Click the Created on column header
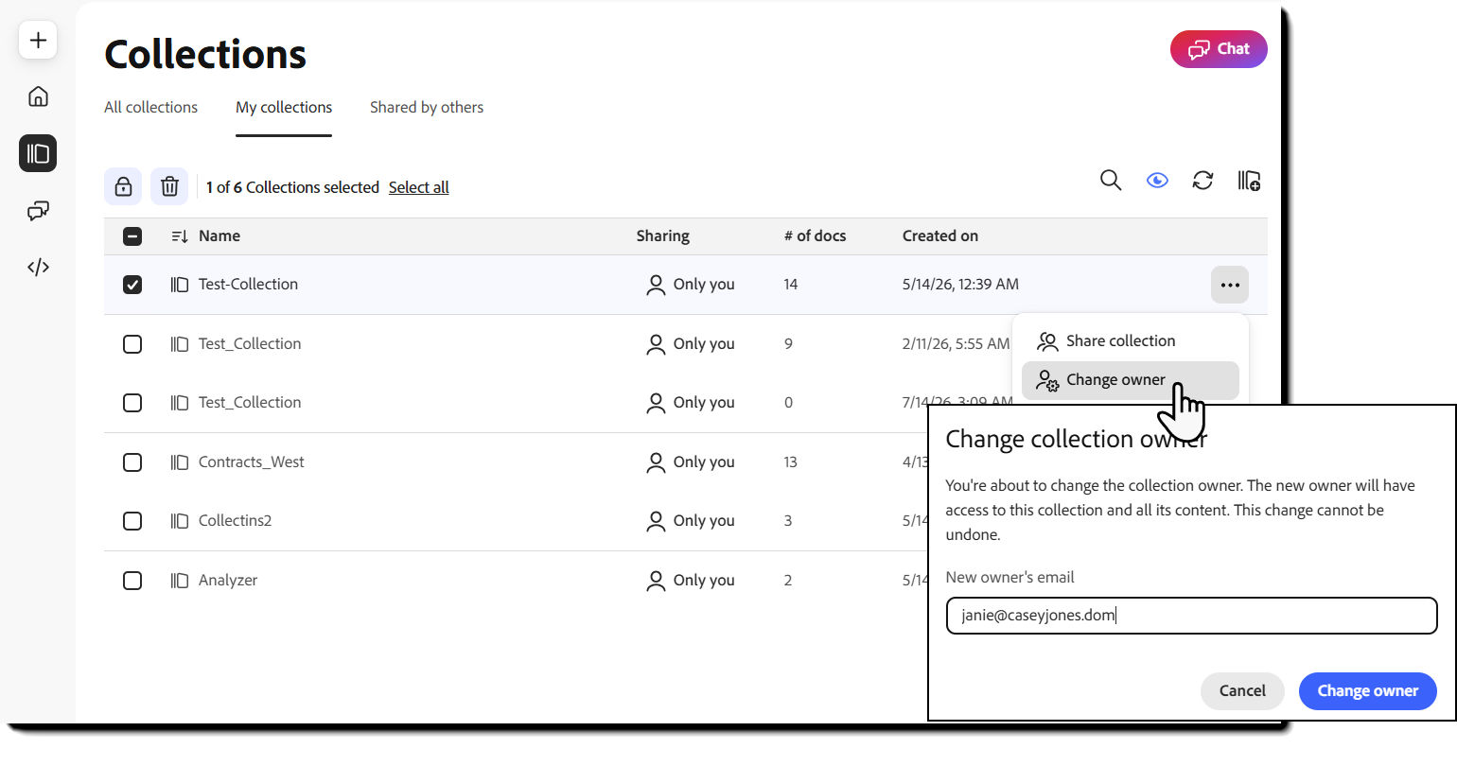 tap(940, 236)
